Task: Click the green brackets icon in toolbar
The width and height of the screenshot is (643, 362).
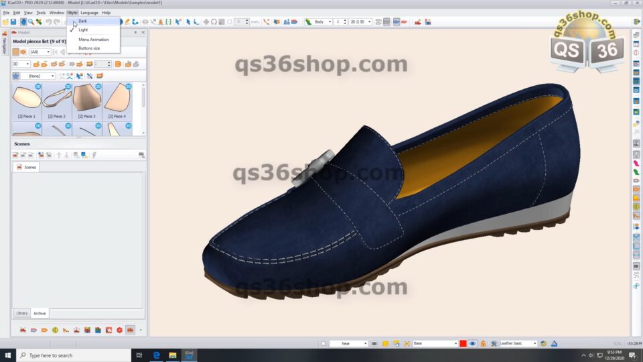Action: click(168, 21)
